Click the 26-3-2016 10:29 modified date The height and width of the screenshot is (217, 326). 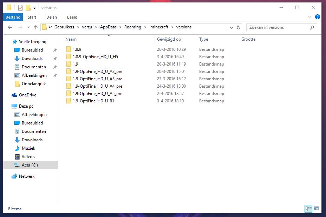click(x=171, y=49)
